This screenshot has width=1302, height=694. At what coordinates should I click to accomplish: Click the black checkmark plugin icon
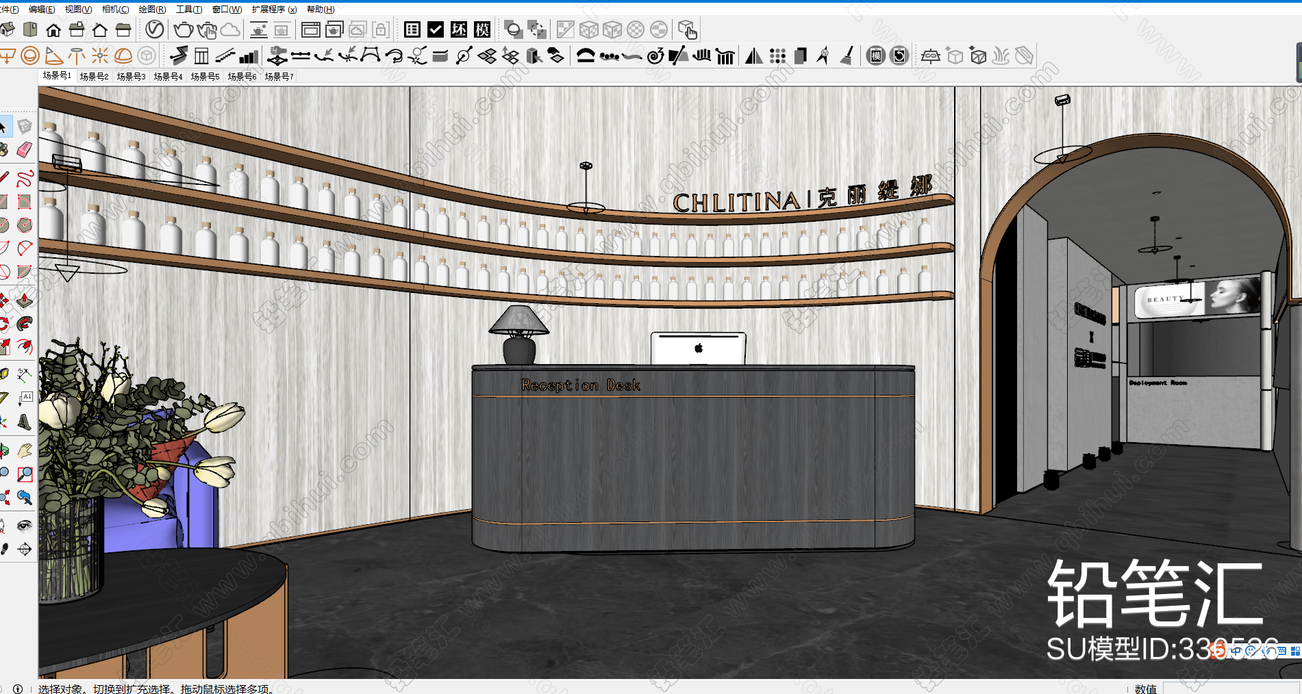click(436, 29)
